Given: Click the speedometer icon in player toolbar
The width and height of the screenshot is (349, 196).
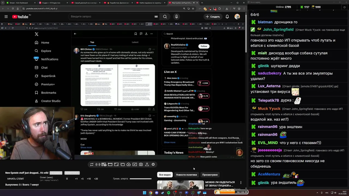Looking at the screenshot, I should pos(129,164).
